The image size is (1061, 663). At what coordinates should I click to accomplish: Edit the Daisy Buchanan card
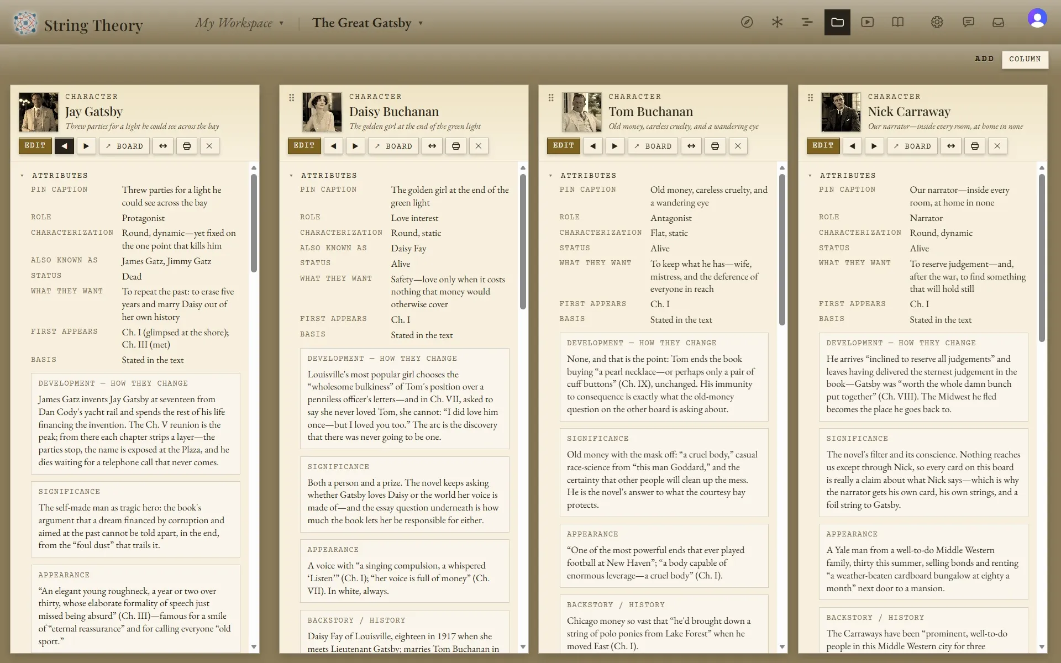pyautogui.click(x=304, y=146)
